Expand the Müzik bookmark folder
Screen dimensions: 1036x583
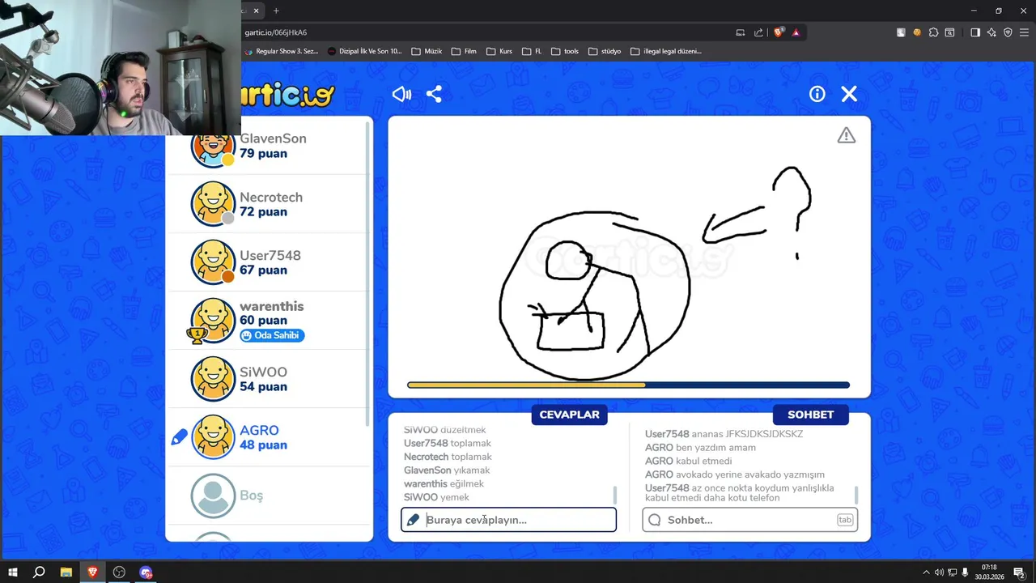427,51
